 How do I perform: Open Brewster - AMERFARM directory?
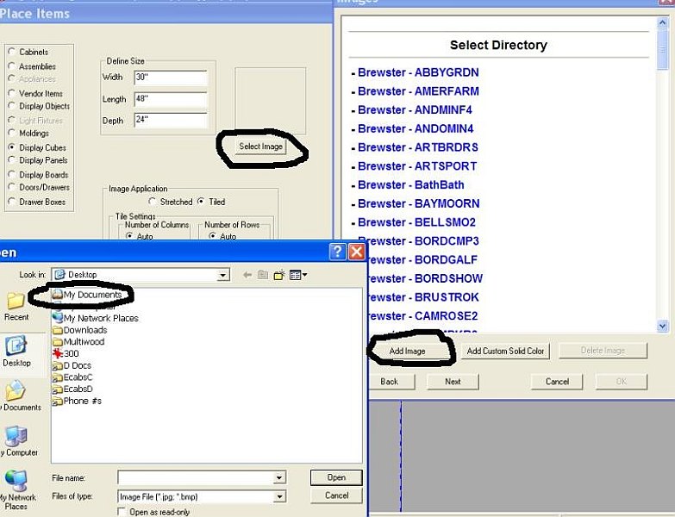[418, 91]
